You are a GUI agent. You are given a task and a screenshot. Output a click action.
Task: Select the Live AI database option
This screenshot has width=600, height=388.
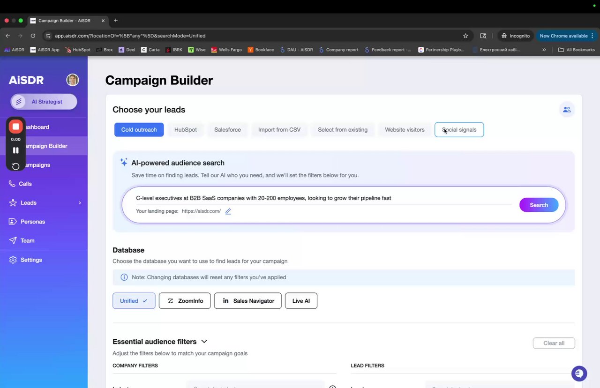[301, 301]
